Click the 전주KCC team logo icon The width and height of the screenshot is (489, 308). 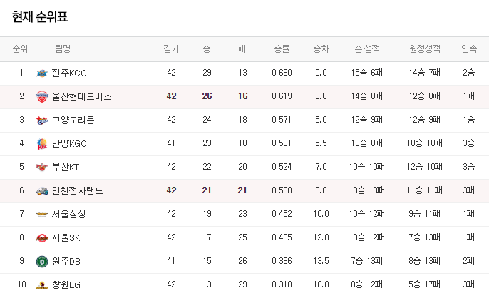tap(42, 73)
